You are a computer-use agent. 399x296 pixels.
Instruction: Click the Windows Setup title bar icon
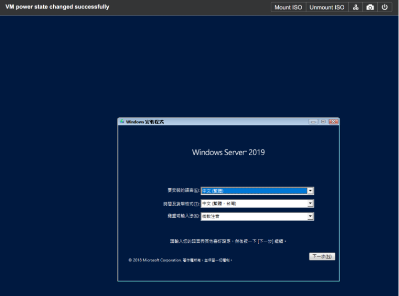pyautogui.click(x=122, y=121)
